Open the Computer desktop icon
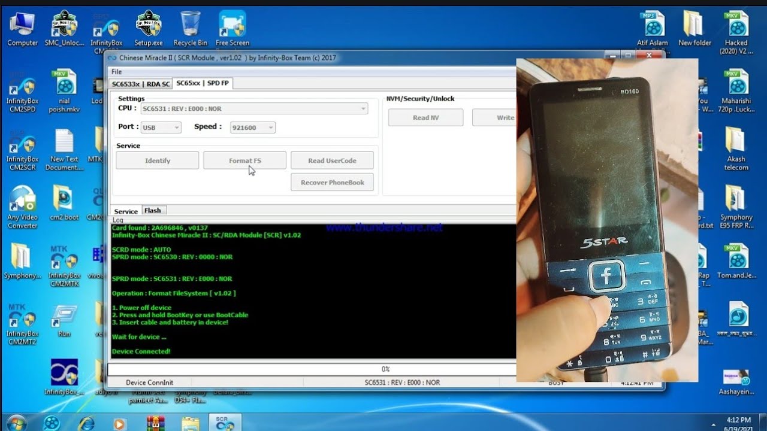 [x=22, y=29]
